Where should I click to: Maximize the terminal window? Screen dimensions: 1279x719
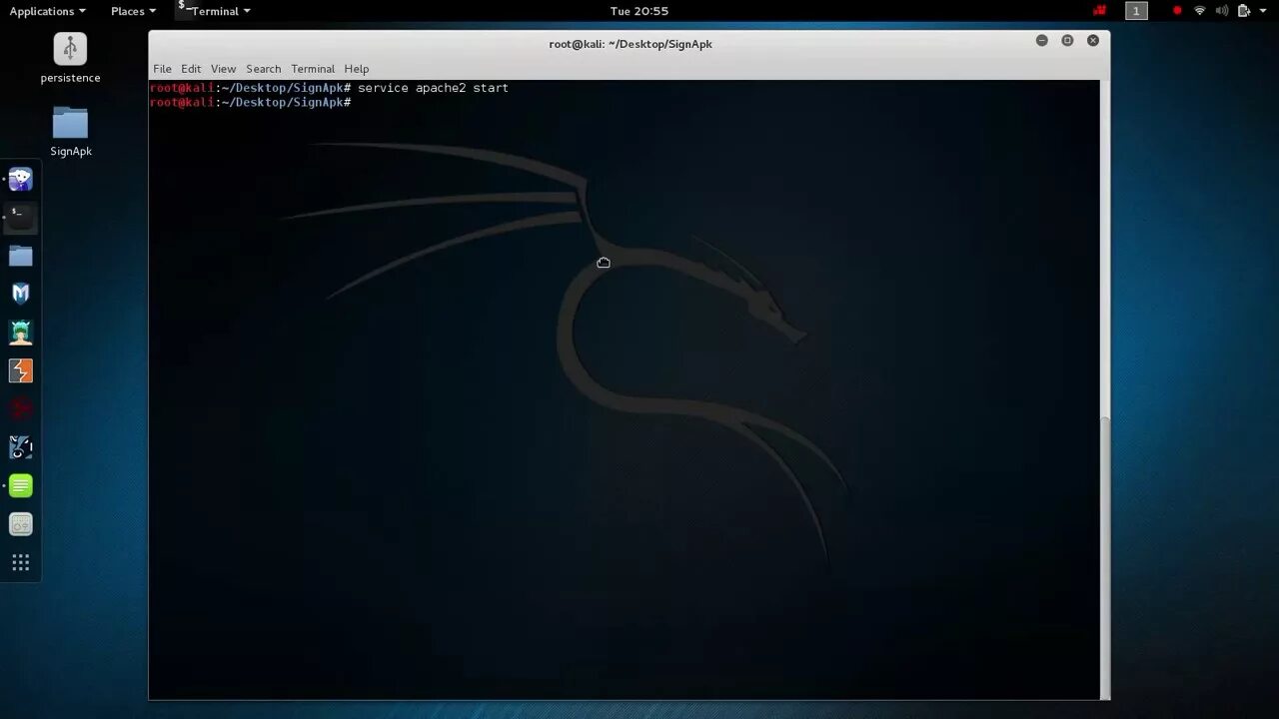(x=1067, y=41)
